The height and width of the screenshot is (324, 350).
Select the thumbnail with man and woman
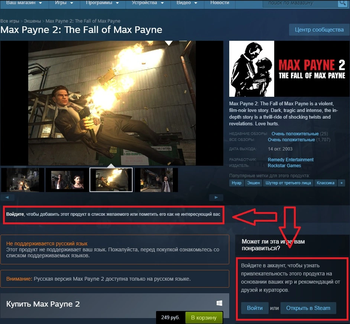tap(67, 180)
